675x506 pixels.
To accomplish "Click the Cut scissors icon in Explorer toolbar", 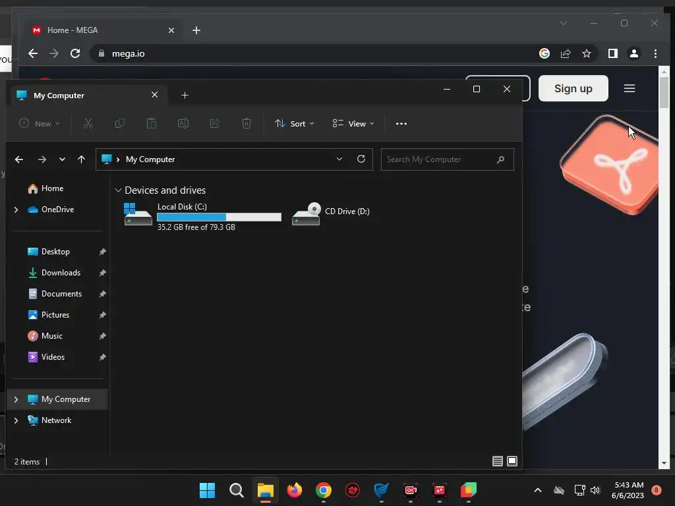I will coord(88,123).
